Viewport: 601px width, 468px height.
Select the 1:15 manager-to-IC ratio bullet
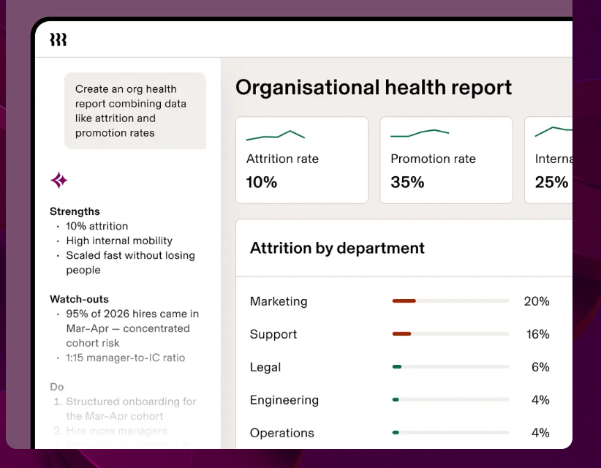click(125, 358)
